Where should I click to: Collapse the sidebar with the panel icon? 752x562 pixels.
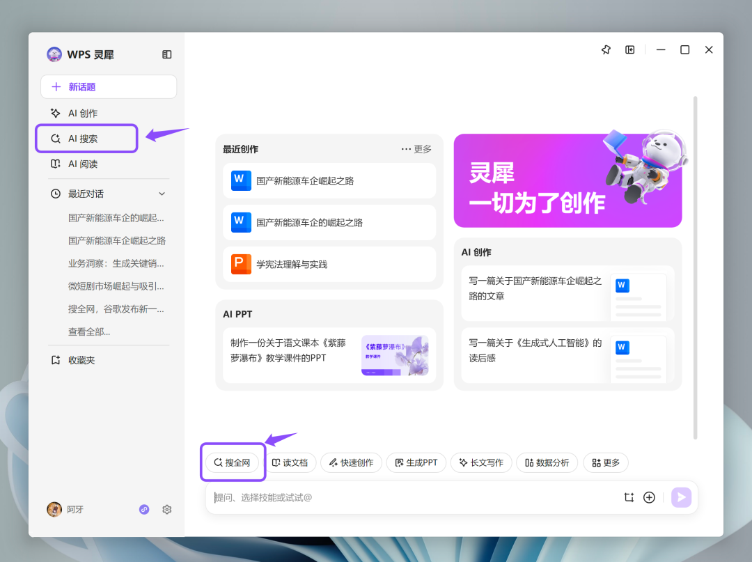tap(166, 54)
